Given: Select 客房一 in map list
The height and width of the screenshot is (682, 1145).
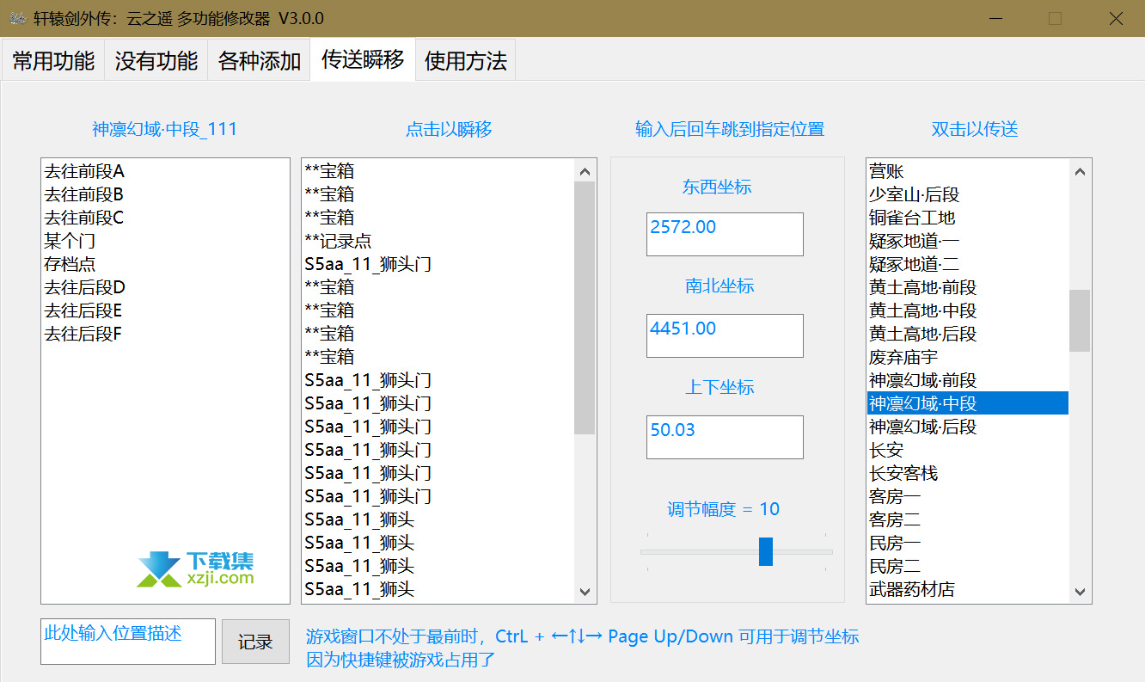Looking at the screenshot, I should click(x=968, y=496).
